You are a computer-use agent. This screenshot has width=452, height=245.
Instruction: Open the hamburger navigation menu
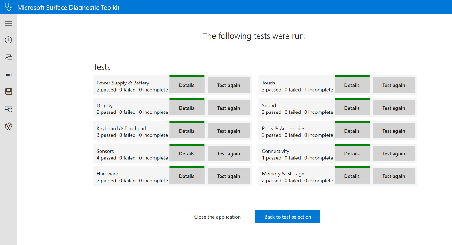click(x=8, y=23)
